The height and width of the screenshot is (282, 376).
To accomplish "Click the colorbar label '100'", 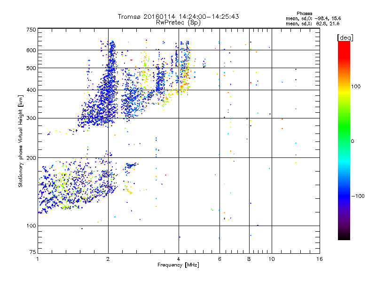I will click(x=356, y=86).
